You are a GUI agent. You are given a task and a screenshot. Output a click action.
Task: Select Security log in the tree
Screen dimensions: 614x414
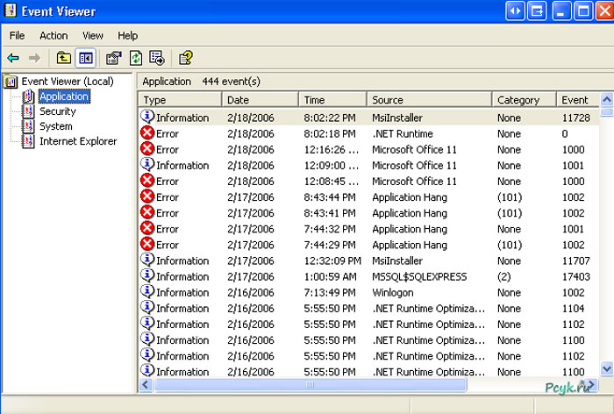[58, 111]
